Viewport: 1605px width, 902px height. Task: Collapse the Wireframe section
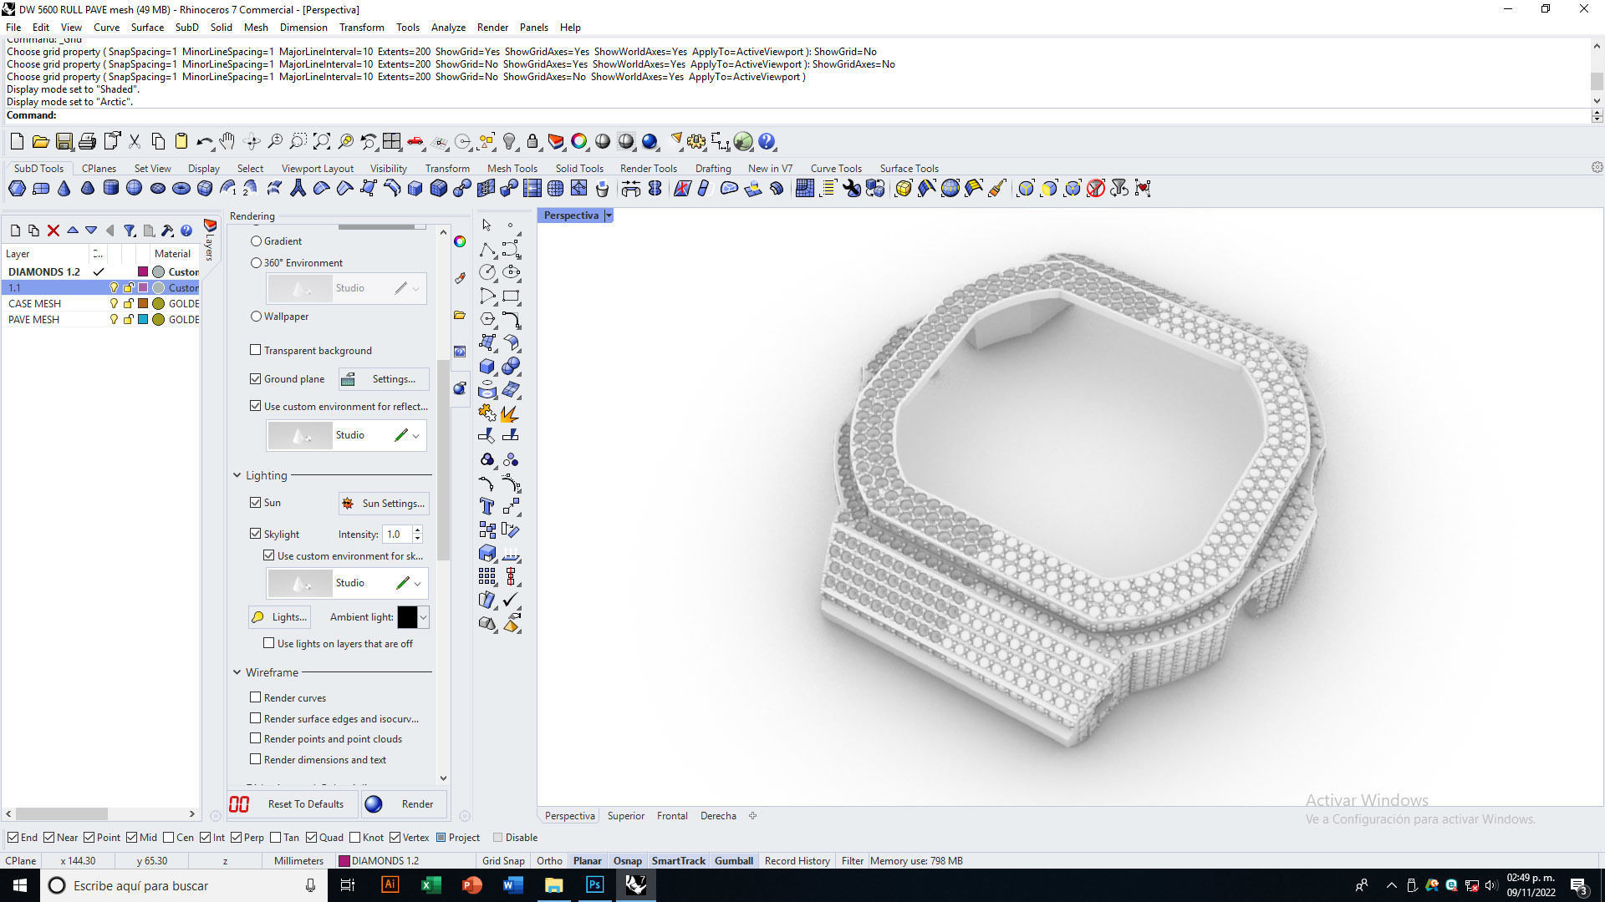[237, 672]
